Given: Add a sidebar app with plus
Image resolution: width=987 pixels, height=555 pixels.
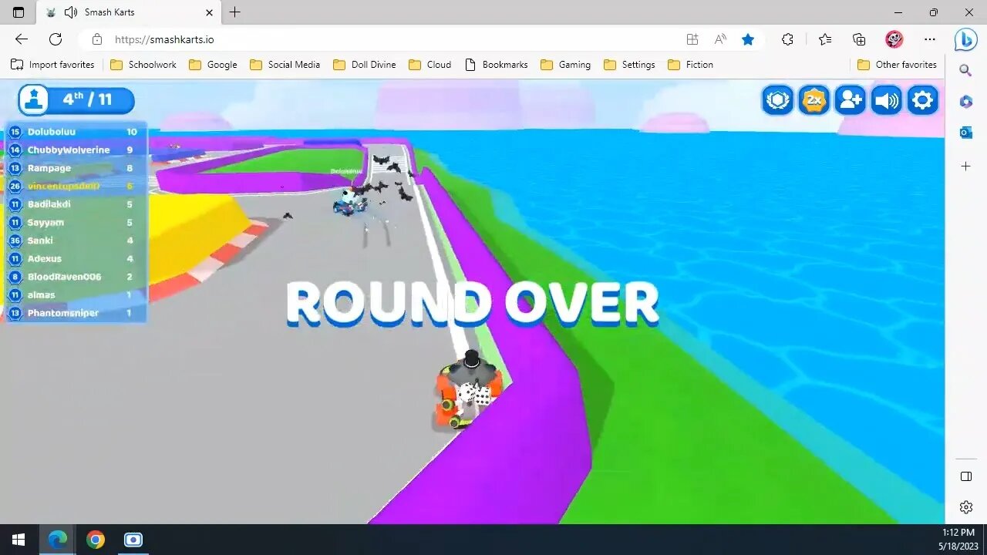Looking at the screenshot, I should [x=966, y=166].
